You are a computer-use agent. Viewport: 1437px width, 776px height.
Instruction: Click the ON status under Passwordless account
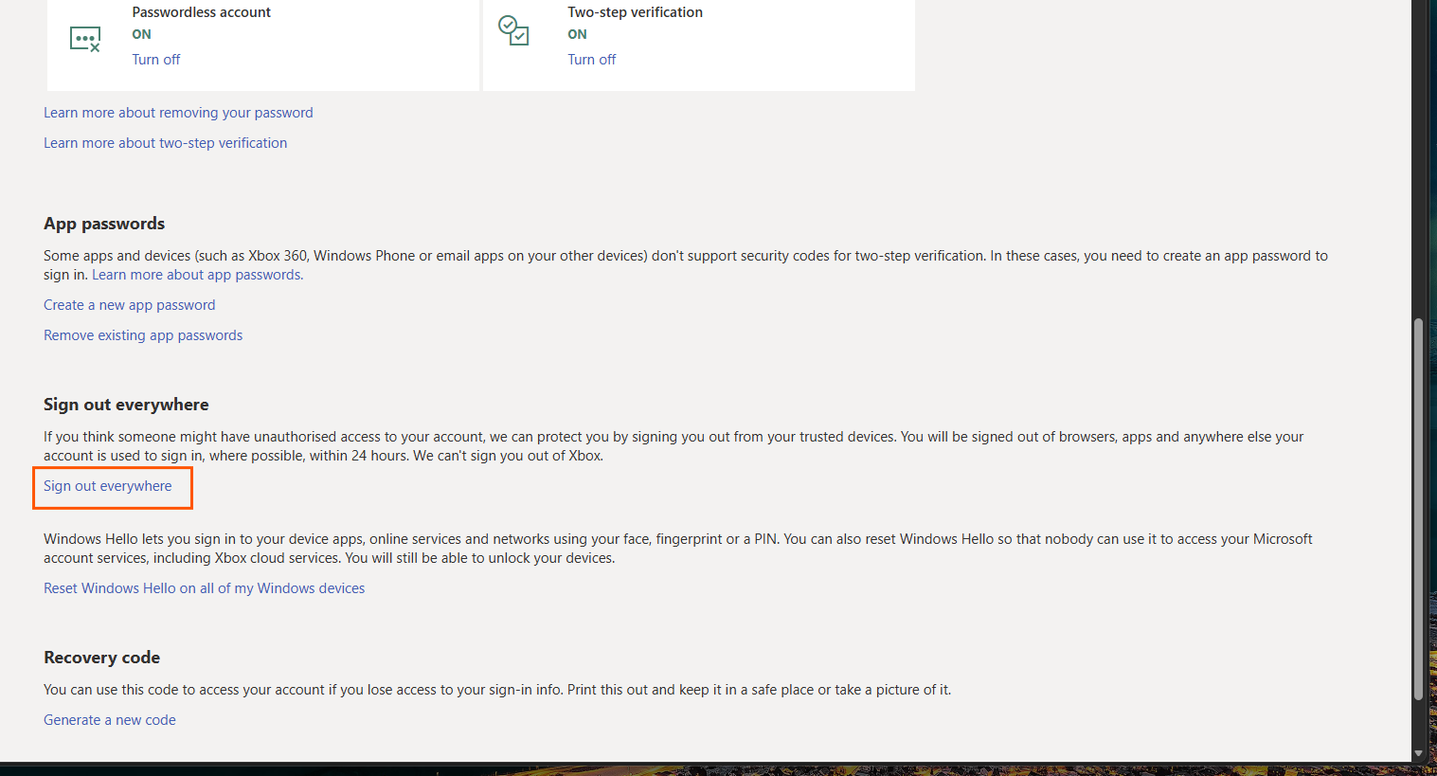[x=141, y=34]
